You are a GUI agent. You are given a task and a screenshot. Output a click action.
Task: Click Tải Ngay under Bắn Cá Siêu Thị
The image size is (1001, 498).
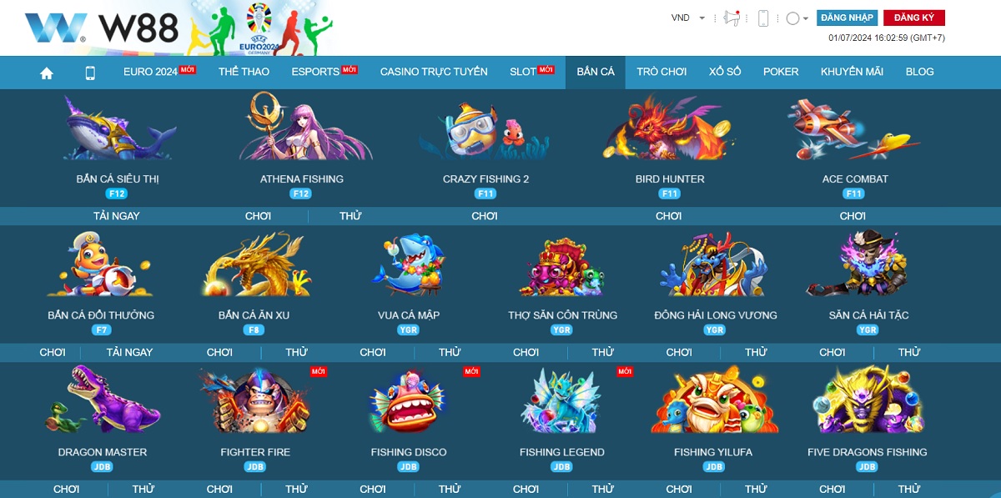[x=116, y=216]
